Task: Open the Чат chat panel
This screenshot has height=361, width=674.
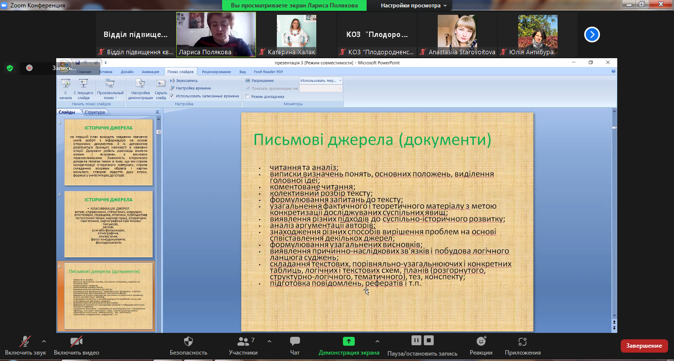Action: (x=295, y=341)
